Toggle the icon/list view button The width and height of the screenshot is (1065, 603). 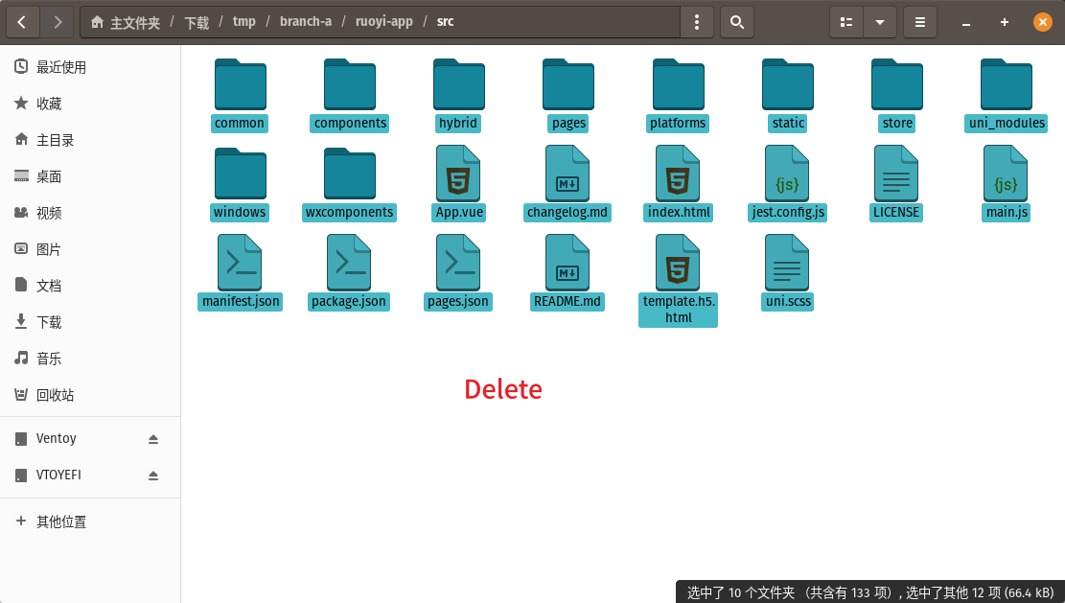click(846, 22)
